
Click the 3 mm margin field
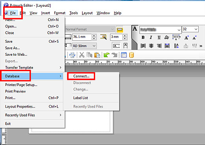point(116,37)
